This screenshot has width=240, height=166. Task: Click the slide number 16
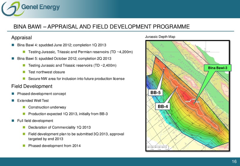tap(234, 162)
